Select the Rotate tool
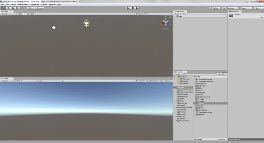264x143 pixels. (13, 8)
